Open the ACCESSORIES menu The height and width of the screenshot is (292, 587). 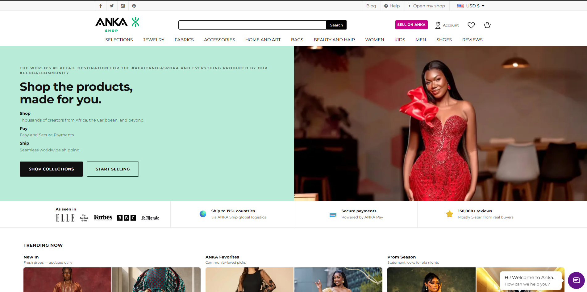(219, 40)
